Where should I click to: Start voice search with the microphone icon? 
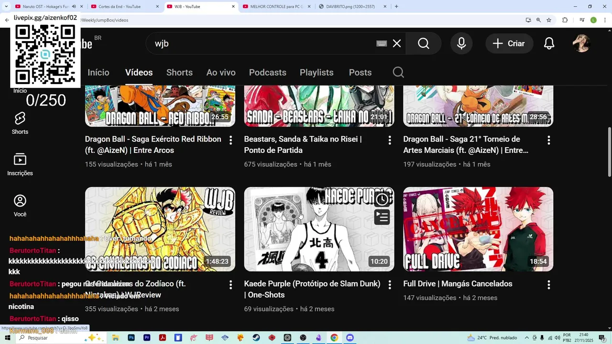pos(461,43)
